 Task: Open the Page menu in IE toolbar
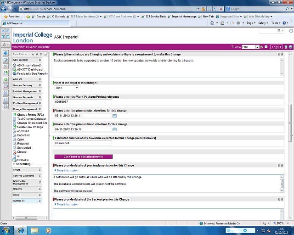(251, 23)
